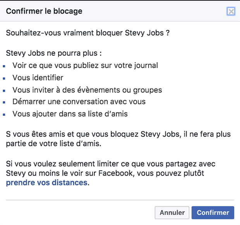Click the Annuler button

tap(172, 213)
